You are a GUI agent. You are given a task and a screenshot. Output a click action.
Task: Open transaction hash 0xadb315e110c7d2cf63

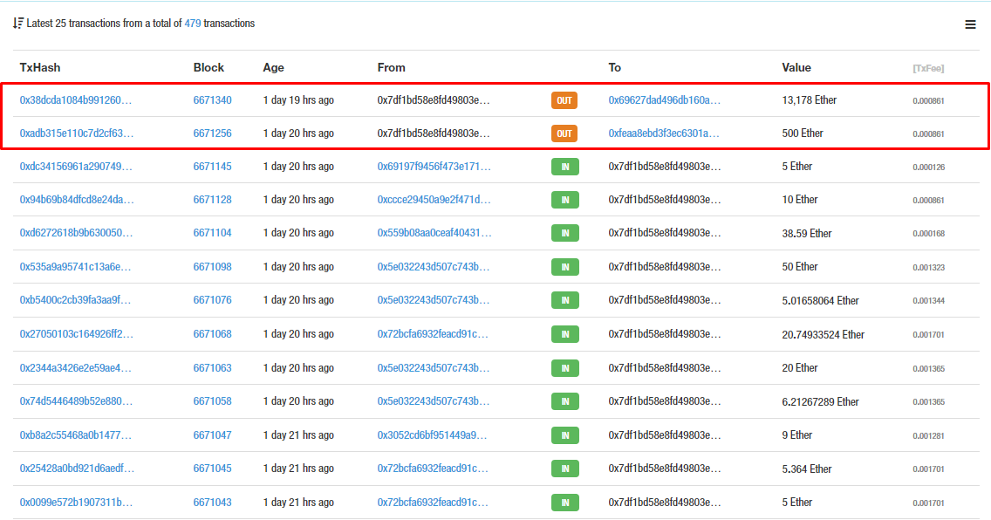77,133
